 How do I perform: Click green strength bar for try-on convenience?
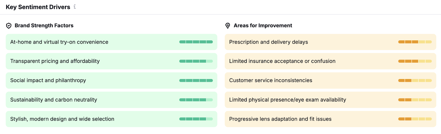pos(196,42)
